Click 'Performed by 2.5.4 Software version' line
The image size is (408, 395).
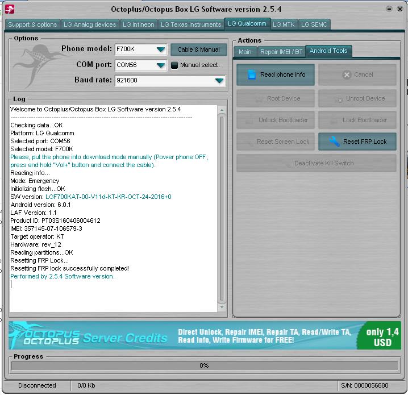(63, 276)
